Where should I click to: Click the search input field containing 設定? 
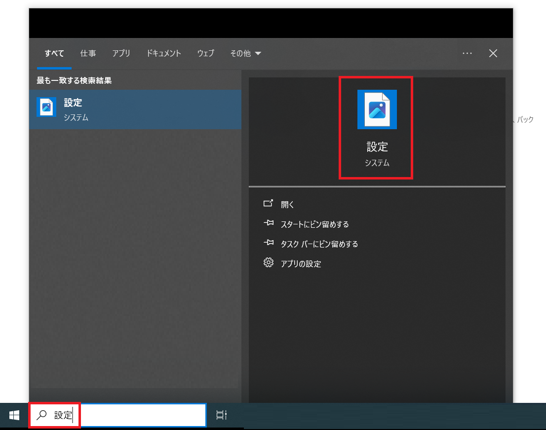118,415
